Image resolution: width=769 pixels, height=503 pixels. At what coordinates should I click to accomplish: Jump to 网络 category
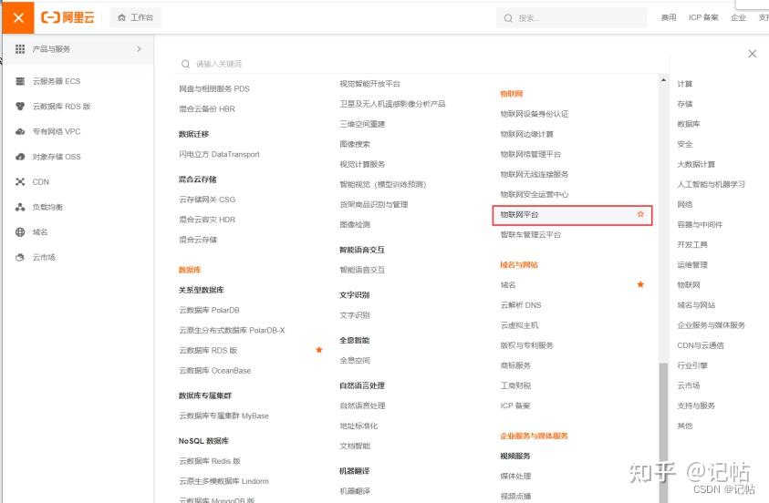tap(685, 204)
